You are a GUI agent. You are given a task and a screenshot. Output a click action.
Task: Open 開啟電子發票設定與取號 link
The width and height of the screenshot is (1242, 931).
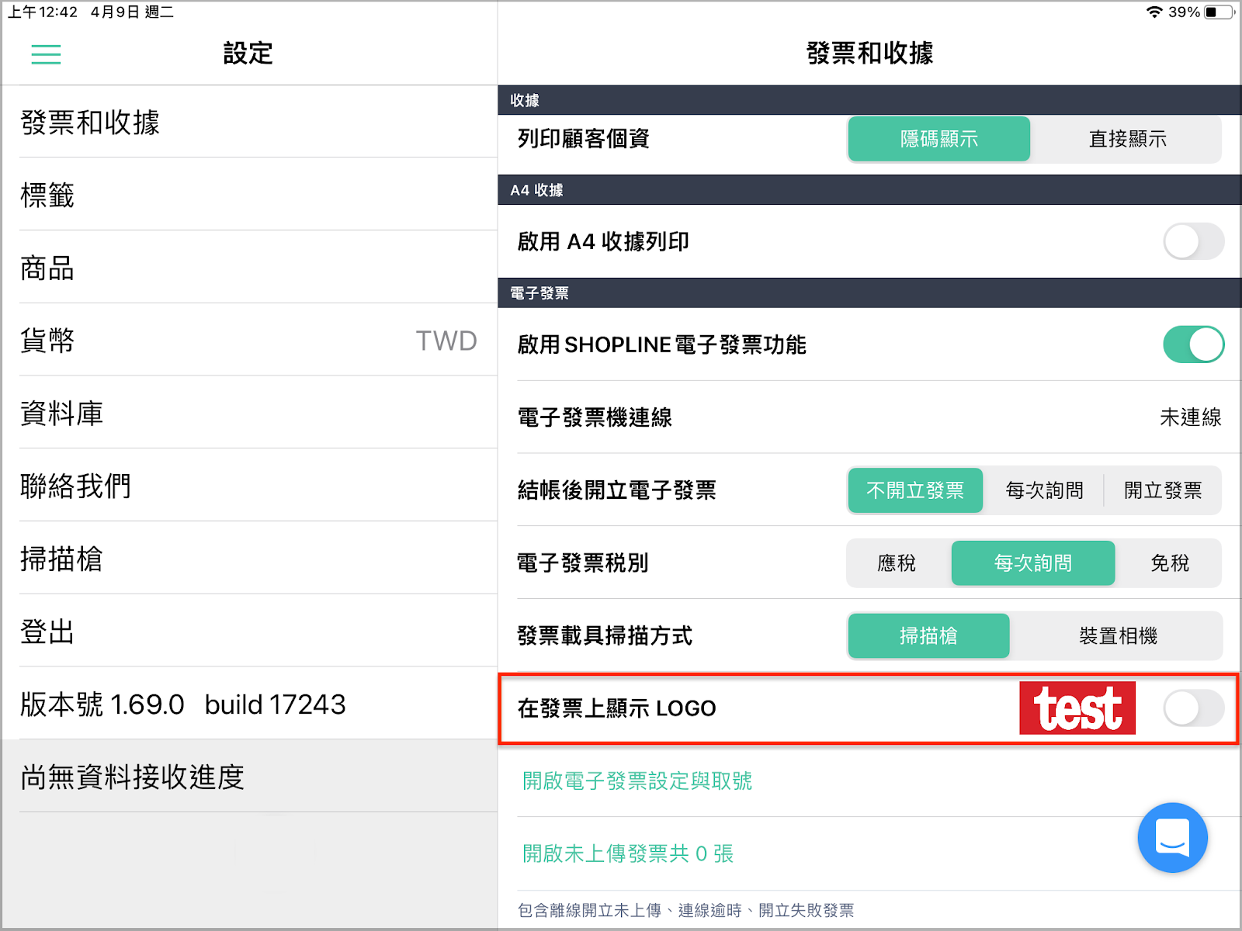[x=637, y=780]
